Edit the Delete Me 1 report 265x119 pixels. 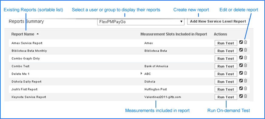coord(241,73)
